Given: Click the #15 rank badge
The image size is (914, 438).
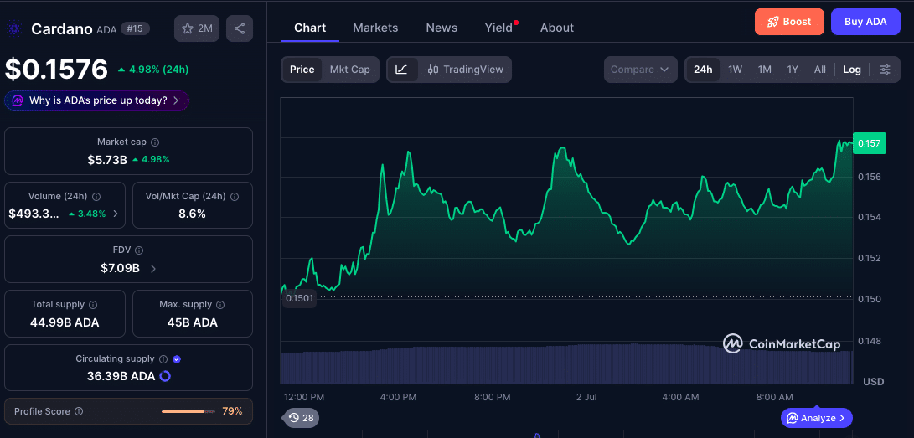Looking at the screenshot, I should [135, 28].
